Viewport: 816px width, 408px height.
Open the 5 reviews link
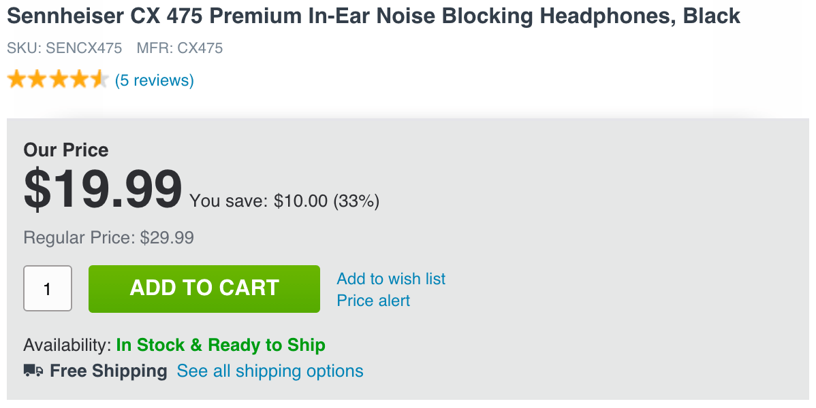156,80
